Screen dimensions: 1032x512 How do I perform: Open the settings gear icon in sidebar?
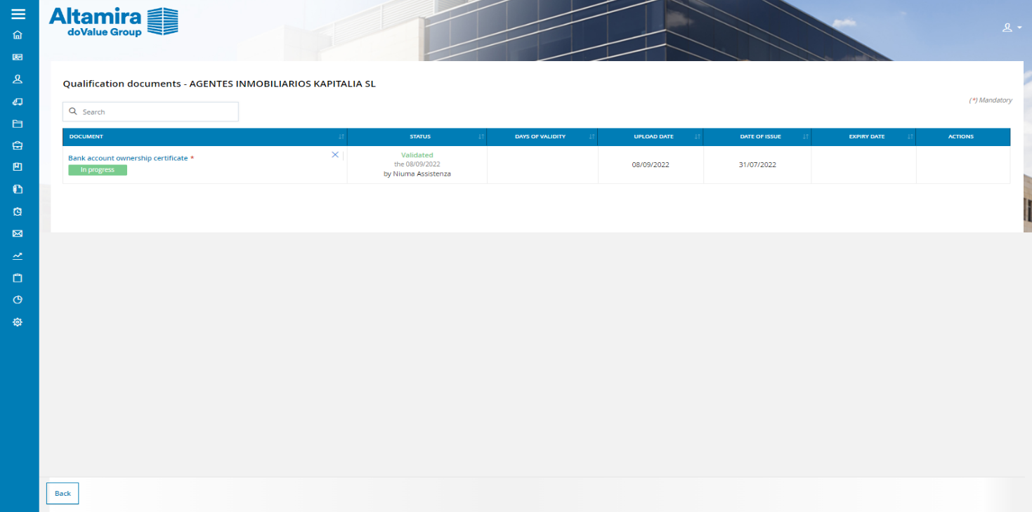pos(18,322)
